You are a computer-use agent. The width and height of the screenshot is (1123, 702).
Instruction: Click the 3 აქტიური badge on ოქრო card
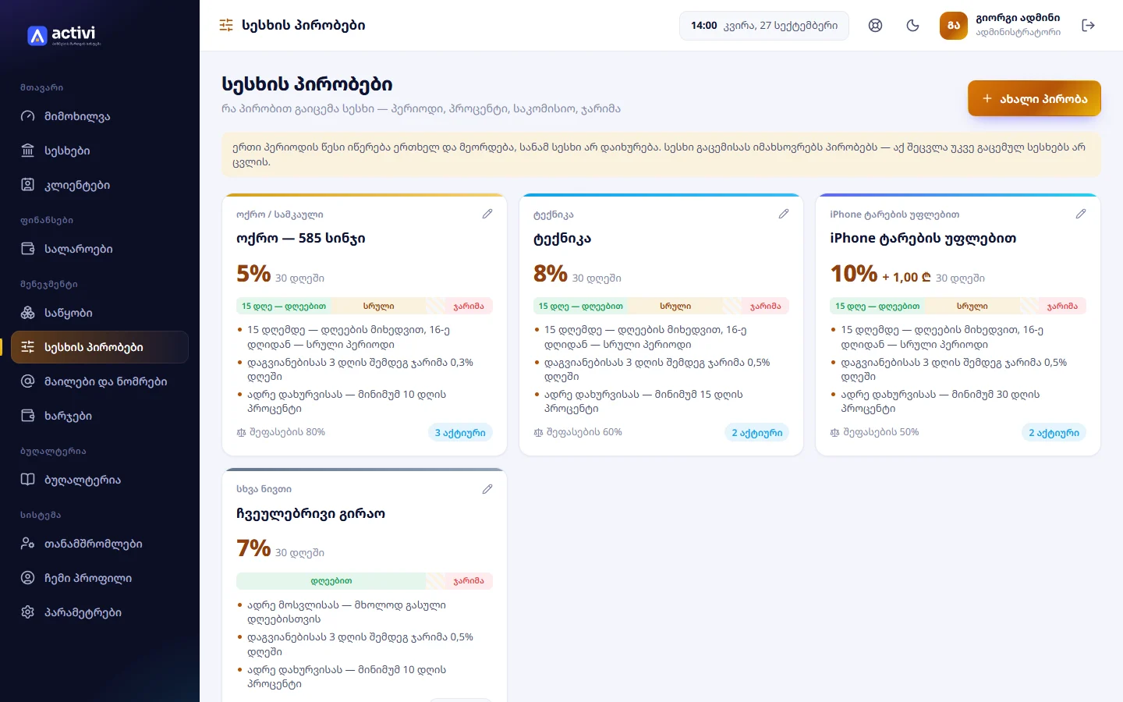[x=460, y=433]
